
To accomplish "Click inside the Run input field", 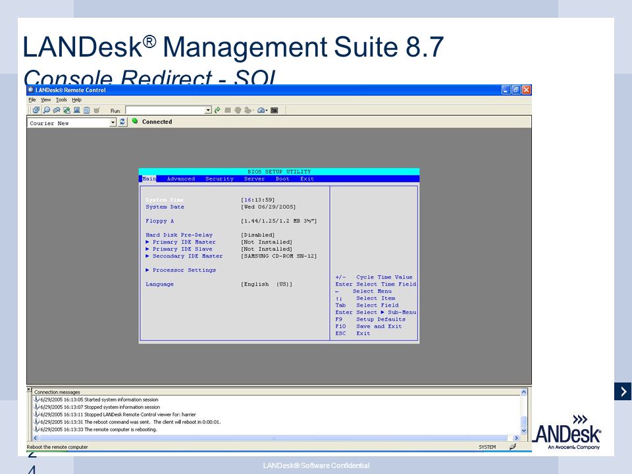I will 165,110.
